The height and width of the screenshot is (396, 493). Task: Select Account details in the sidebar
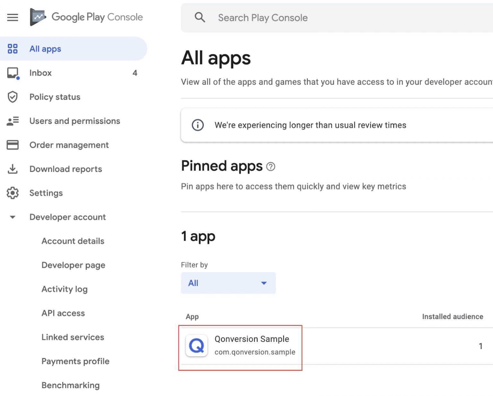point(73,241)
